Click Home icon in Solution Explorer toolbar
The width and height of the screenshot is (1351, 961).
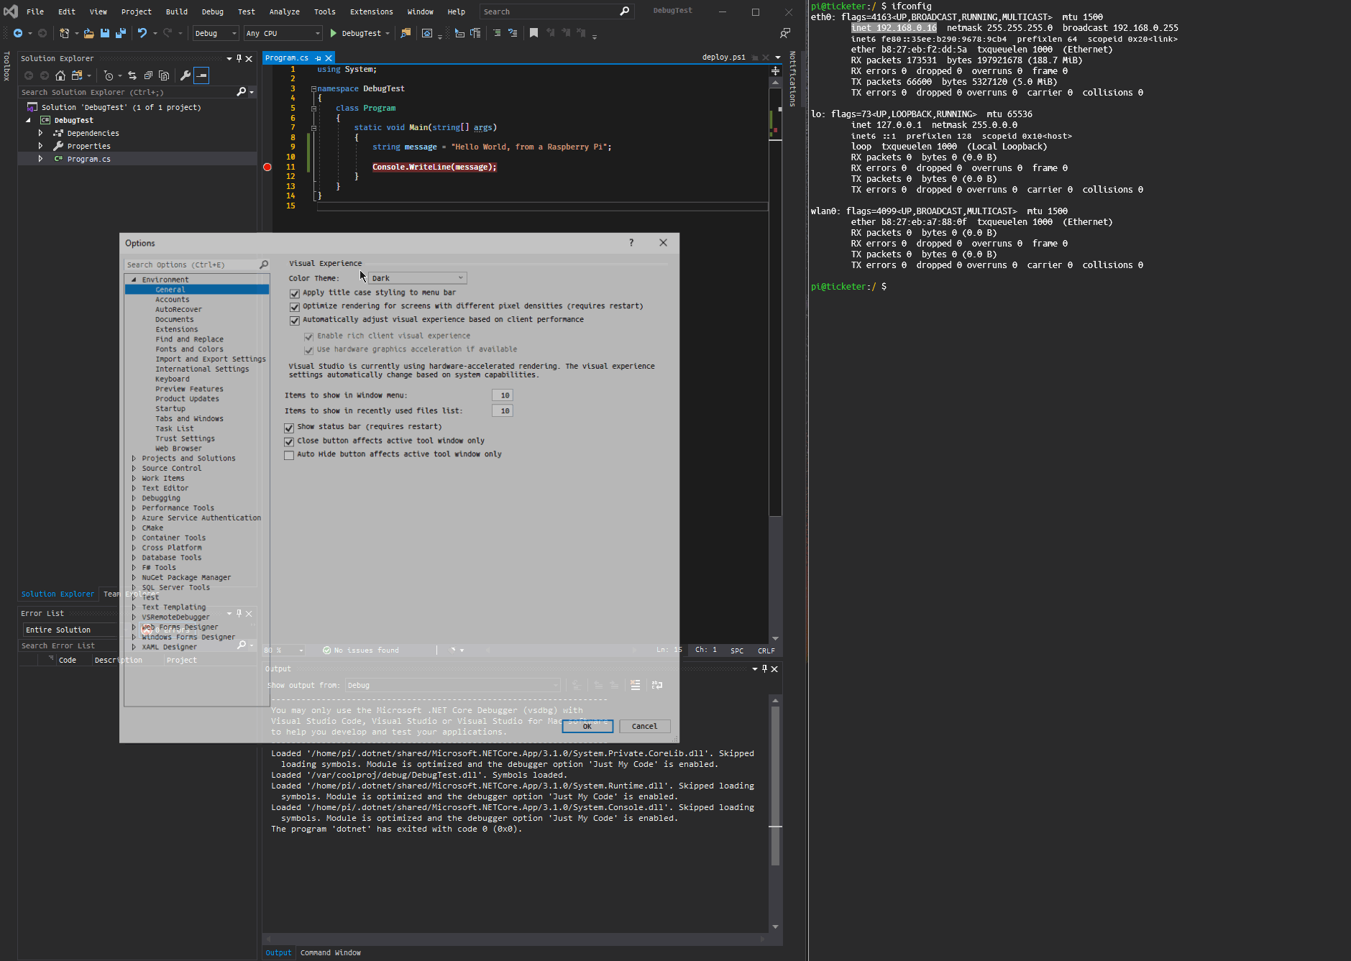[60, 75]
